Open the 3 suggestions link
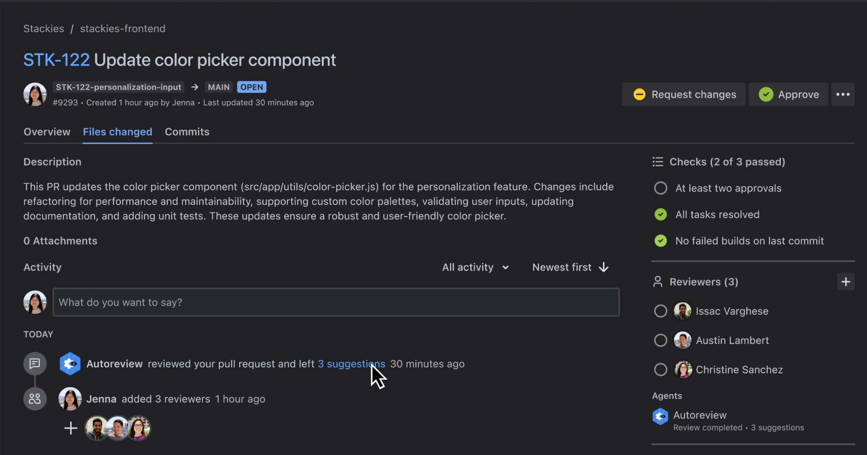The image size is (867, 455). pyautogui.click(x=351, y=364)
